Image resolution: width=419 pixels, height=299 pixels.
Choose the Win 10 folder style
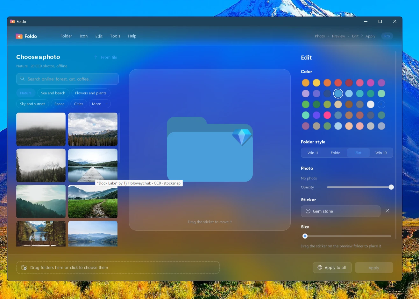pyautogui.click(x=381, y=153)
